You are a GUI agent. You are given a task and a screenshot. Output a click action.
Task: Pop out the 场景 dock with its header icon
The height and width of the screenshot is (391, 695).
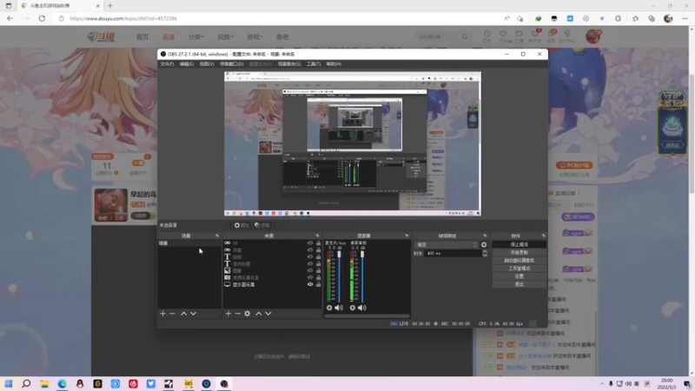217,235
